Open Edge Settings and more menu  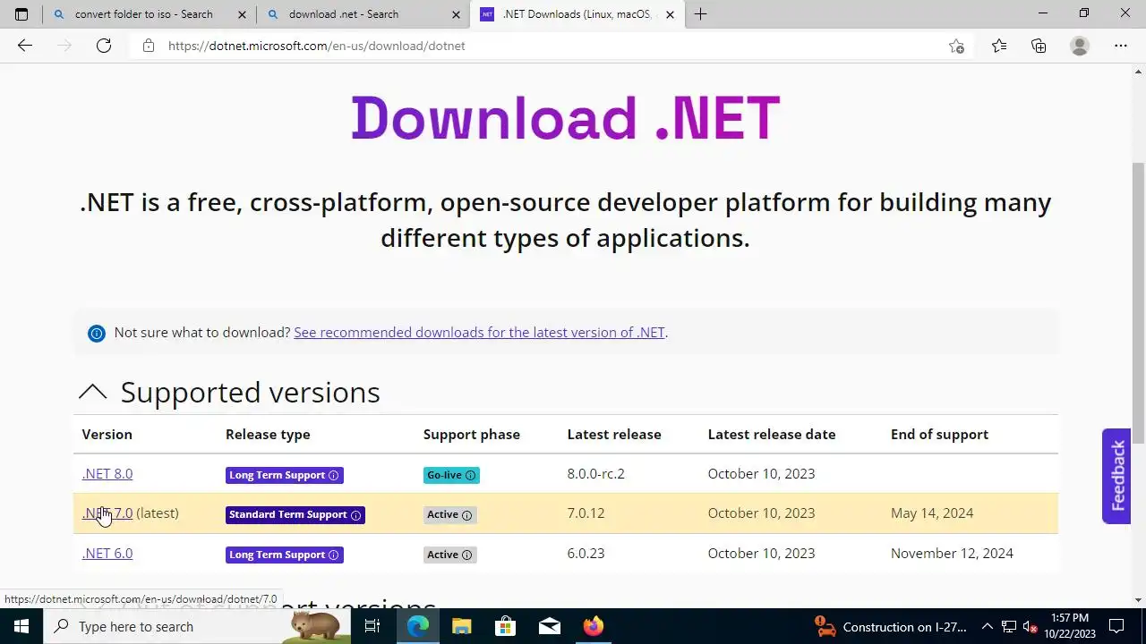coord(1121,46)
